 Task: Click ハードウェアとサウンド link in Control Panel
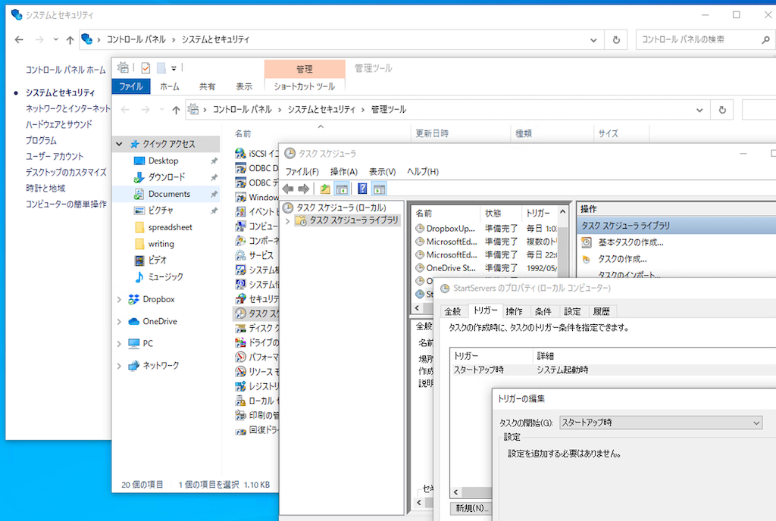tap(59, 124)
